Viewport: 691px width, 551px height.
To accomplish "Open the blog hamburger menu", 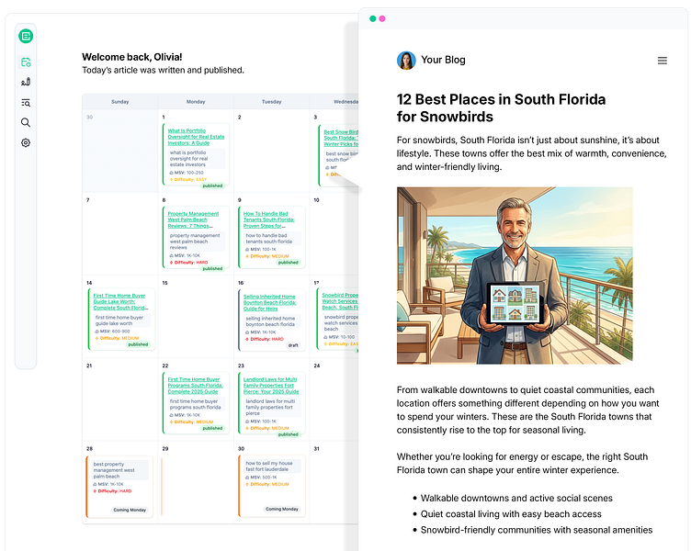I will point(662,61).
